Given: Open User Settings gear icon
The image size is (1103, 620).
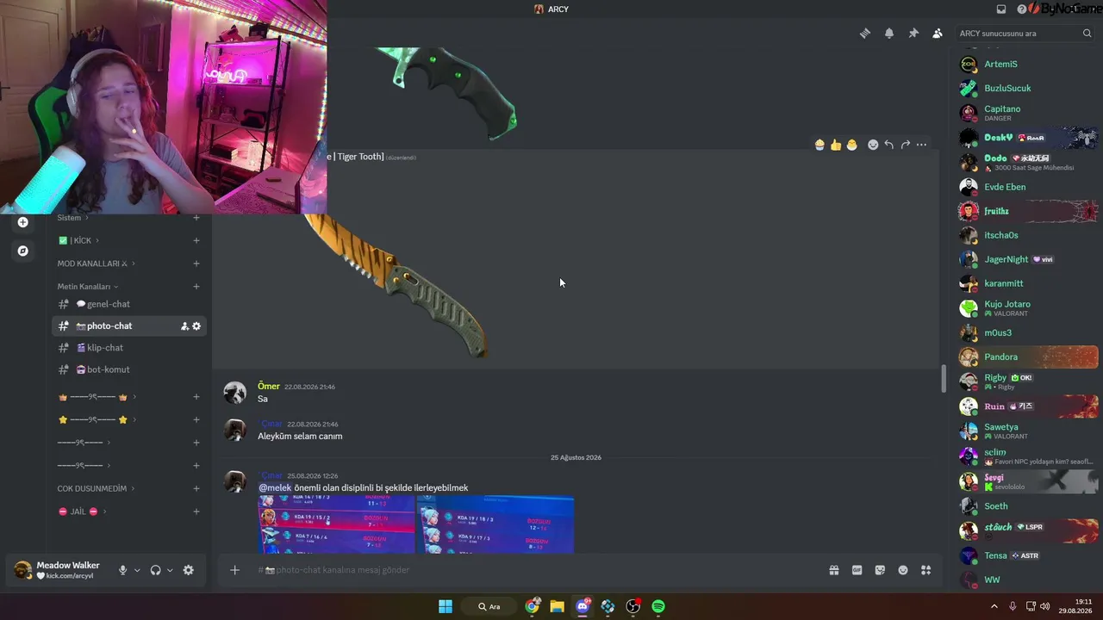Looking at the screenshot, I should (189, 570).
